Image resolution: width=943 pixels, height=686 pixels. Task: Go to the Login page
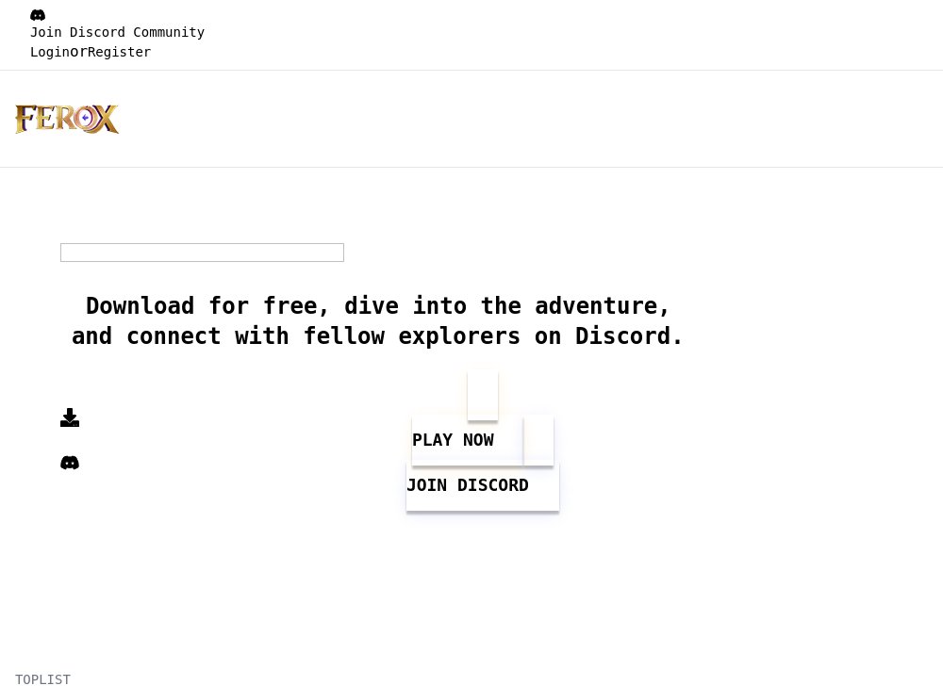pyautogui.click(x=50, y=52)
